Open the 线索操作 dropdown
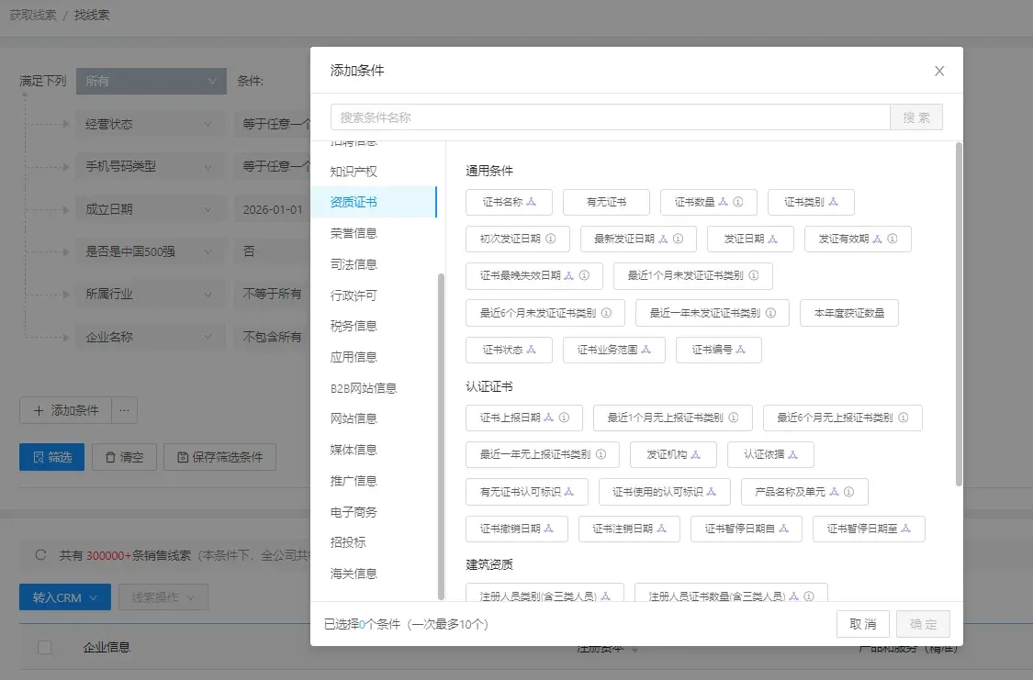 [163, 597]
